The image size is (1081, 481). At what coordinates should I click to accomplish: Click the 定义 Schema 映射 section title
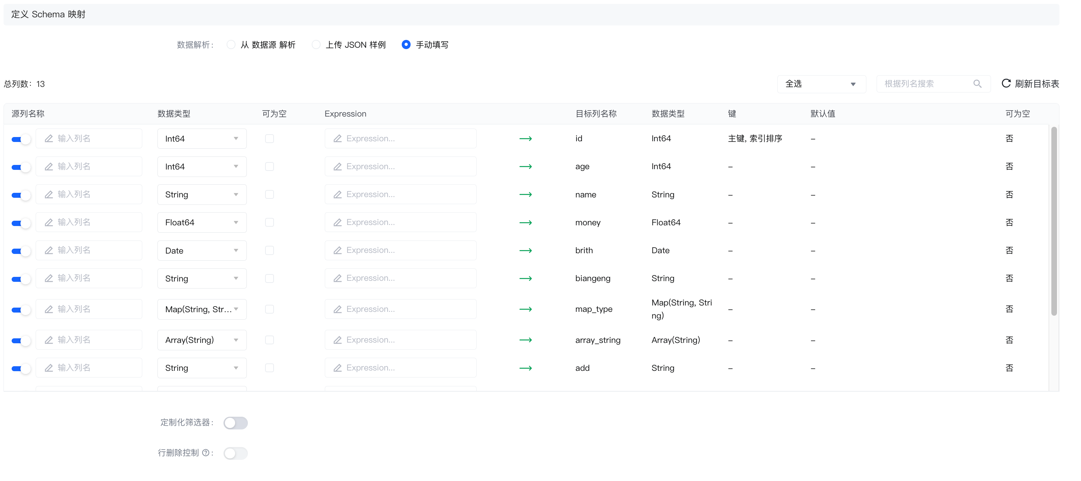coord(48,14)
